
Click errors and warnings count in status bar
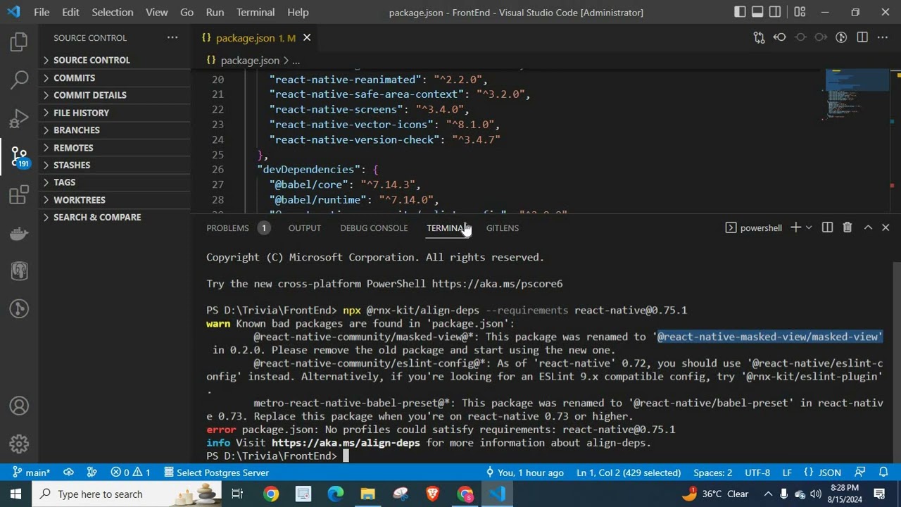[130, 472]
